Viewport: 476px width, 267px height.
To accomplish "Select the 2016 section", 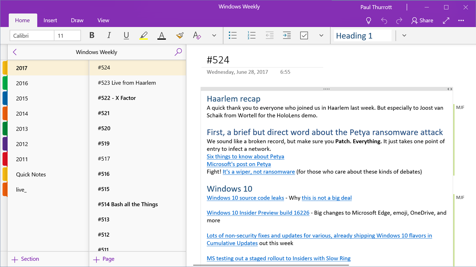I will point(22,83).
